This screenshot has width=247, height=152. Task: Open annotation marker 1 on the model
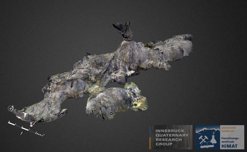pos(10,108)
